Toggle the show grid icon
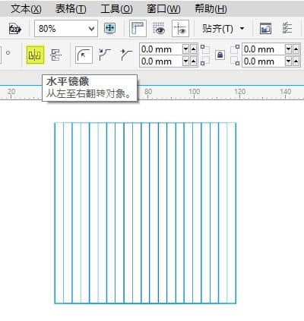 pyautogui.click(x=159, y=28)
